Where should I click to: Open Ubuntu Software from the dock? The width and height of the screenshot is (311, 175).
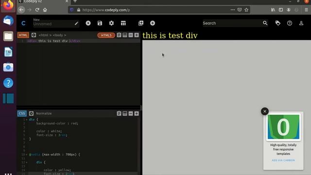point(8,67)
